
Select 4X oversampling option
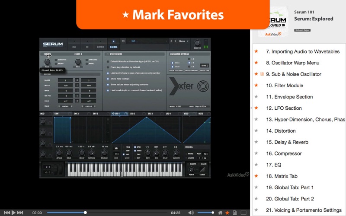(189, 67)
